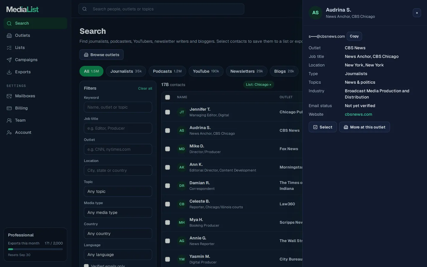427x267 pixels.
Task: Switch to the Newsletters tab
Action: click(x=247, y=71)
